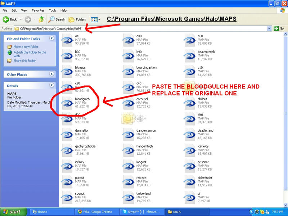The width and height of the screenshot is (288, 216).
Task: Select the beavercreek map file icon
Action: pos(190,56)
